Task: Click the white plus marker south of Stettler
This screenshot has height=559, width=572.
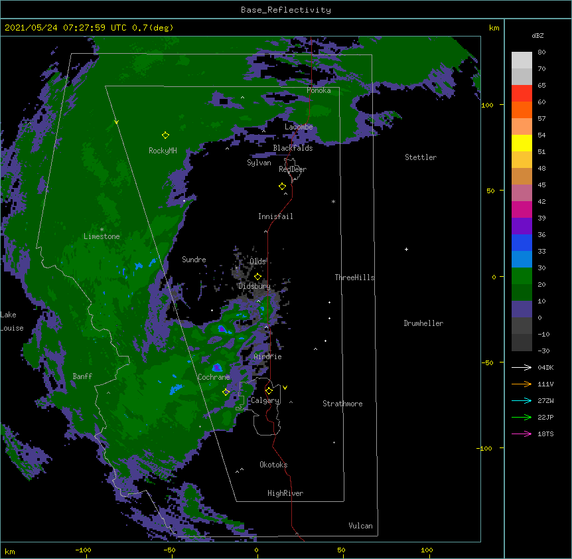Action: point(406,250)
